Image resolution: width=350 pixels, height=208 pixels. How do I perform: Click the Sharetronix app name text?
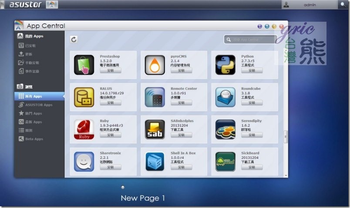pyautogui.click(x=110, y=153)
